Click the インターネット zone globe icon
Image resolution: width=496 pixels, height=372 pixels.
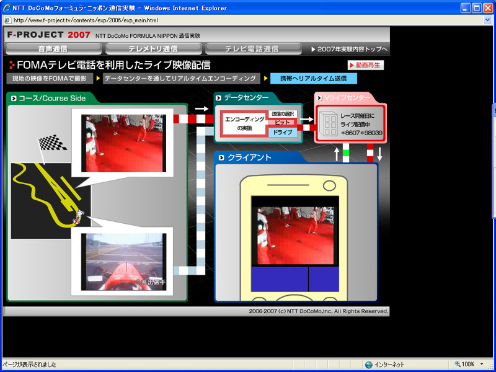(x=368, y=365)
